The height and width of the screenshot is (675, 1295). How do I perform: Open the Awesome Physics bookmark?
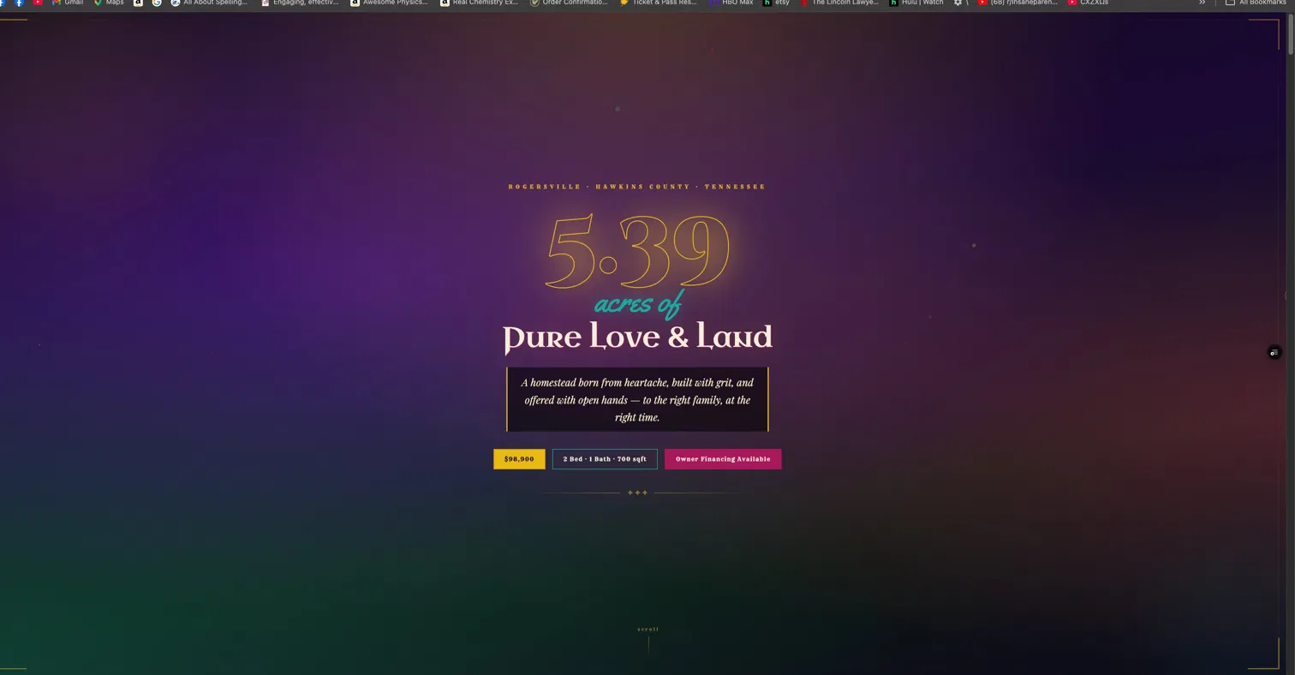(x=389, y=3)
